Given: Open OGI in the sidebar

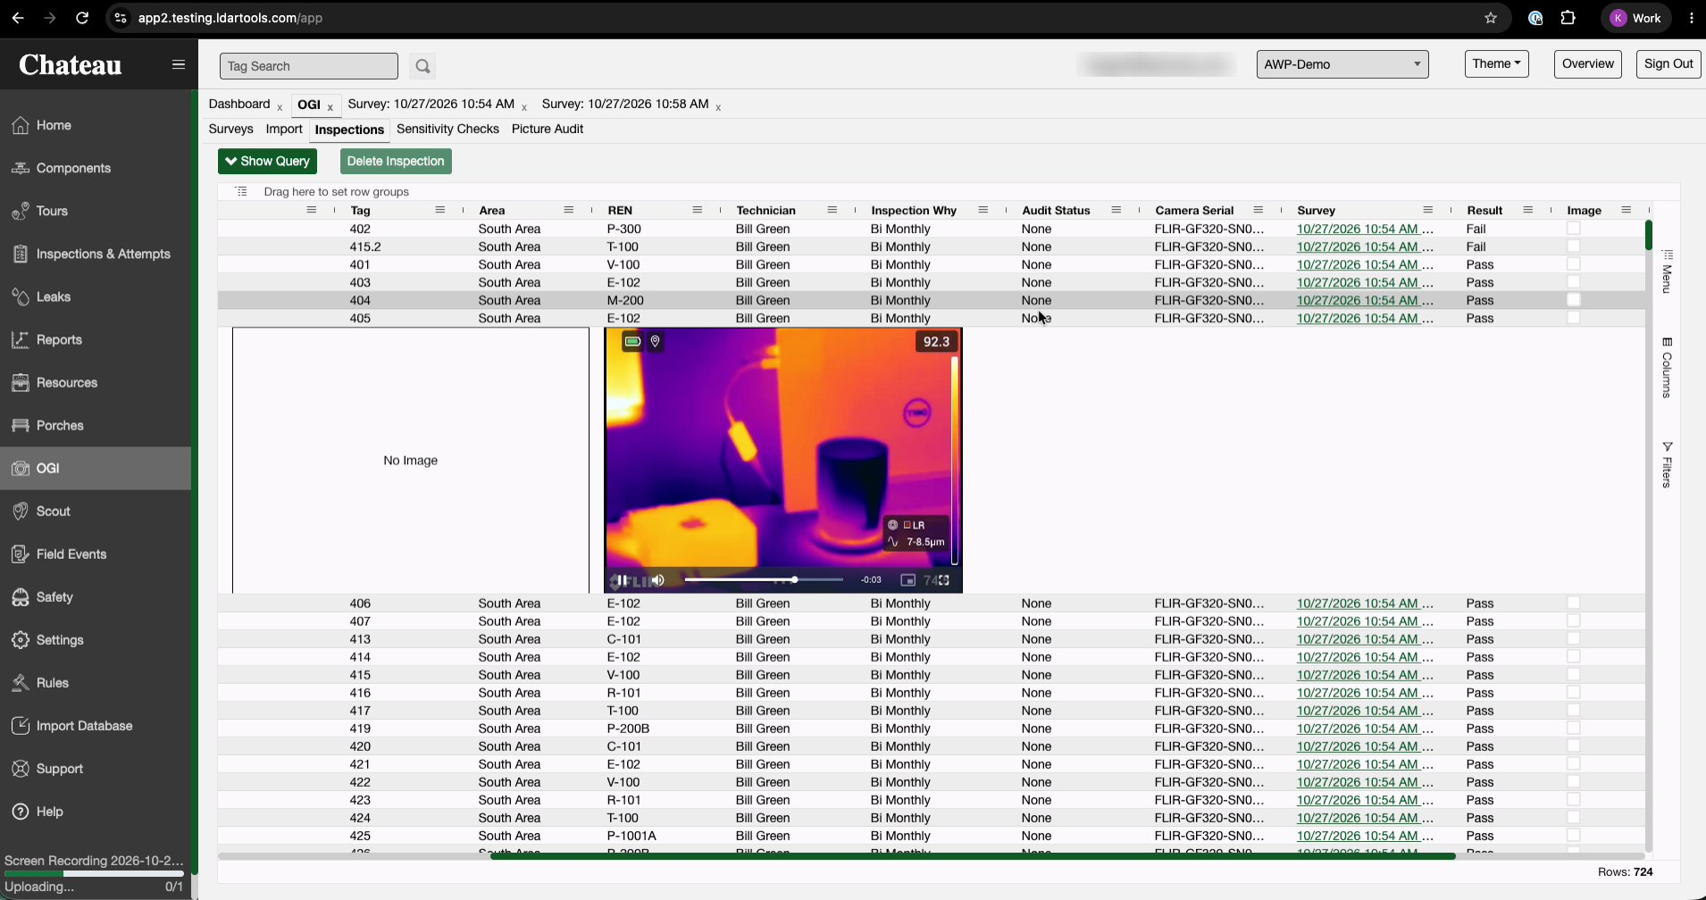Looking at the screenshot, I should 96,468.
